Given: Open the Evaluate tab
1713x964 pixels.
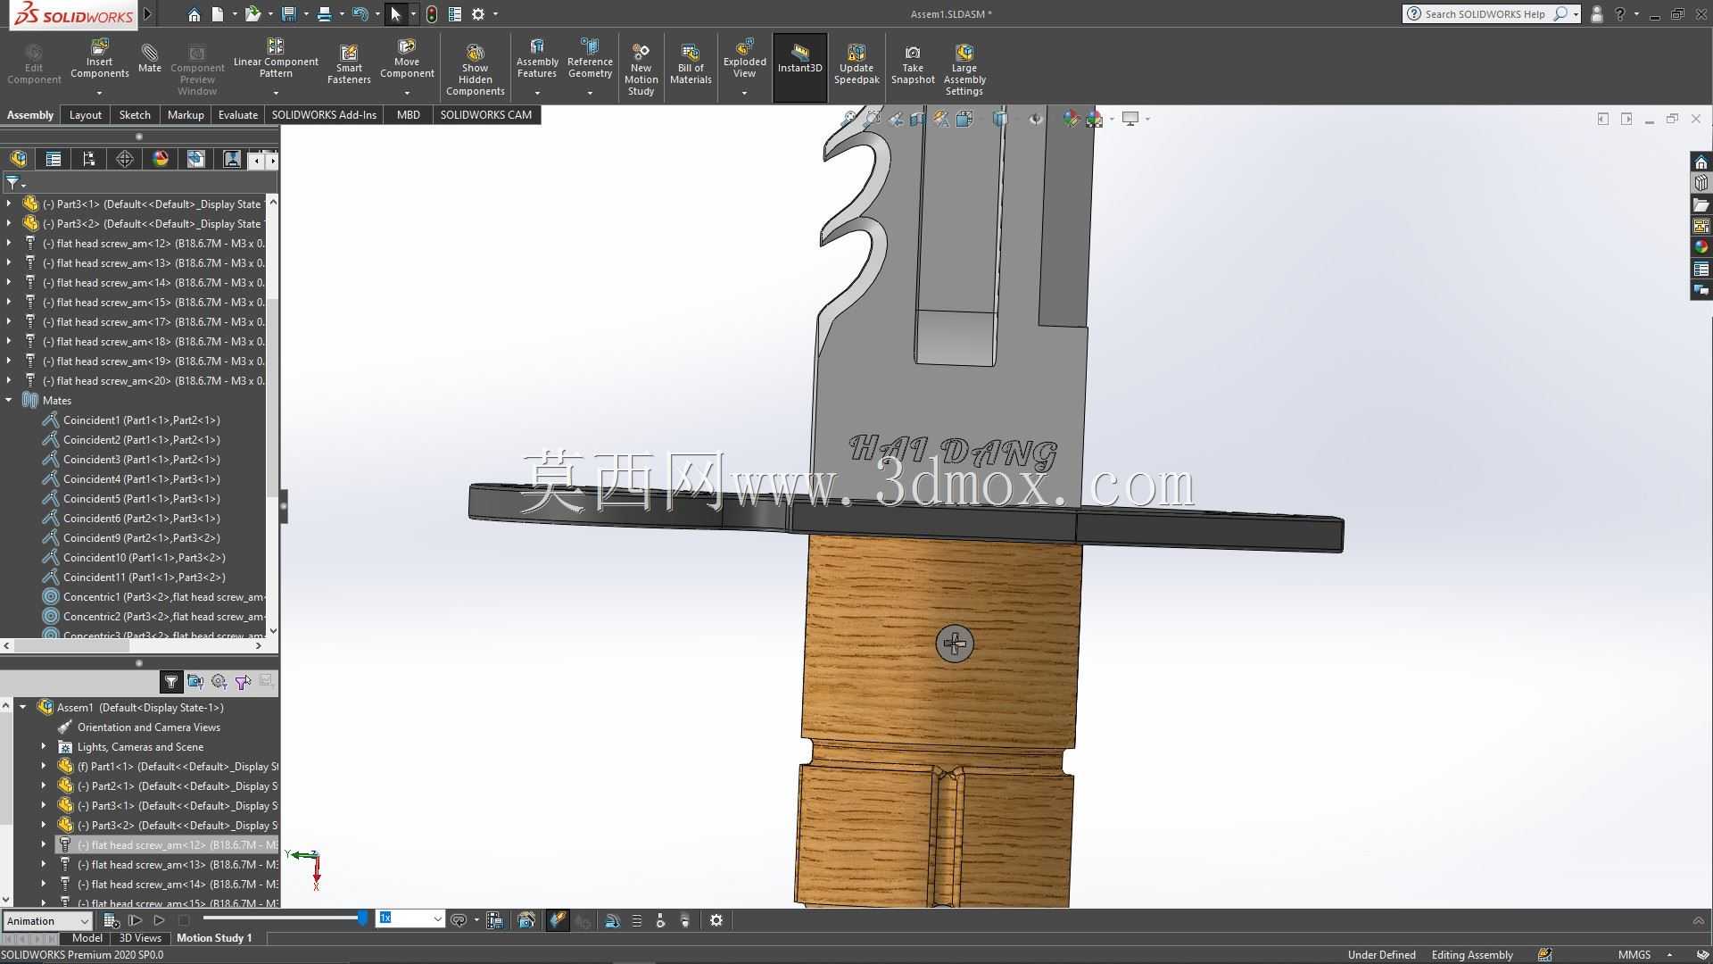Looking at the screenshot, I should [238, 115].
